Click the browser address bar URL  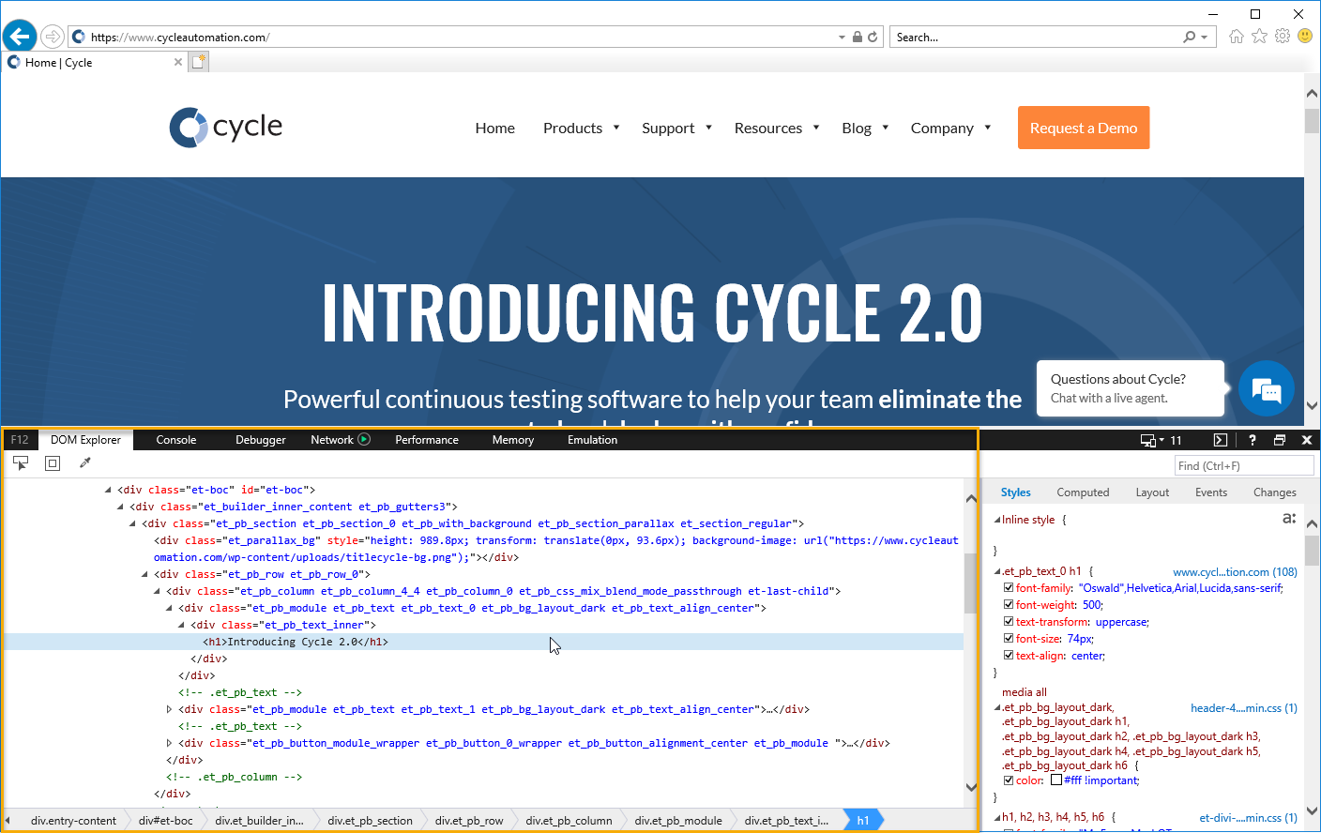pyautogui.click(x=179, y=38)
